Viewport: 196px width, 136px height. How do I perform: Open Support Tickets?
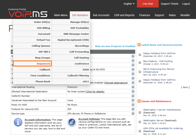click(x=170, y=4)
